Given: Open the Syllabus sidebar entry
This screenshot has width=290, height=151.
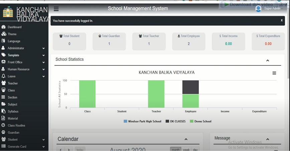Looking at the screenshot, I should coord(13,111).
